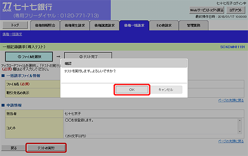
Task: Click the ログアウト button
Action: click(x=236, y=10)
